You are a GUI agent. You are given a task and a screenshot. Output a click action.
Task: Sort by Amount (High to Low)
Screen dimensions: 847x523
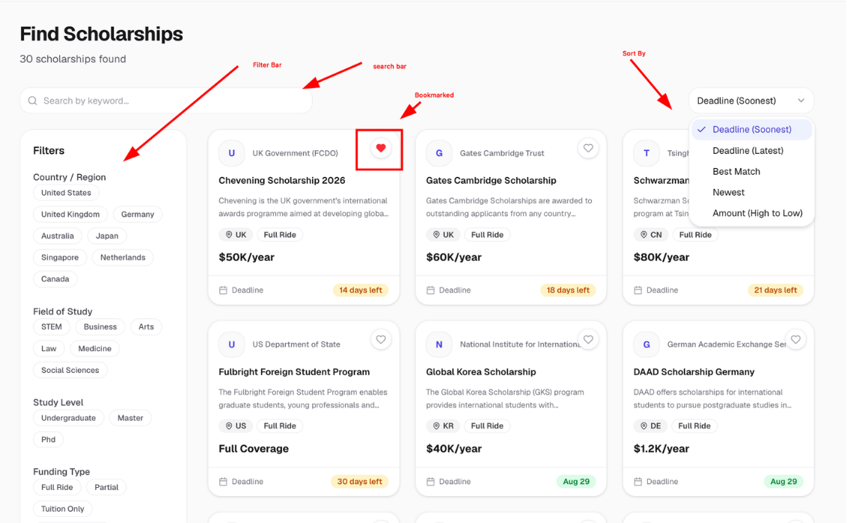point(752,214)
